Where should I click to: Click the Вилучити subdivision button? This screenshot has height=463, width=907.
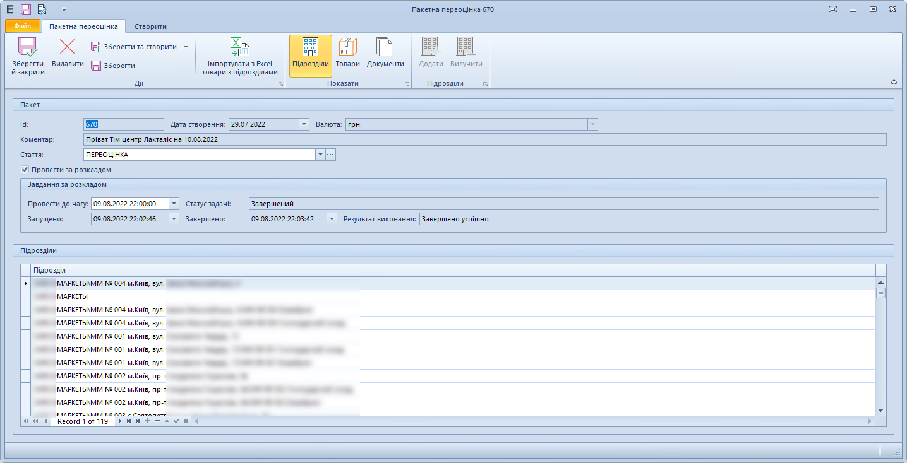tap(466, 53)
